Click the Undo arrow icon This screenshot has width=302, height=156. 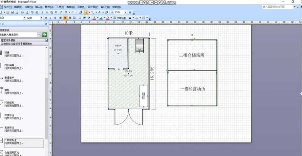tap(66, 12)
